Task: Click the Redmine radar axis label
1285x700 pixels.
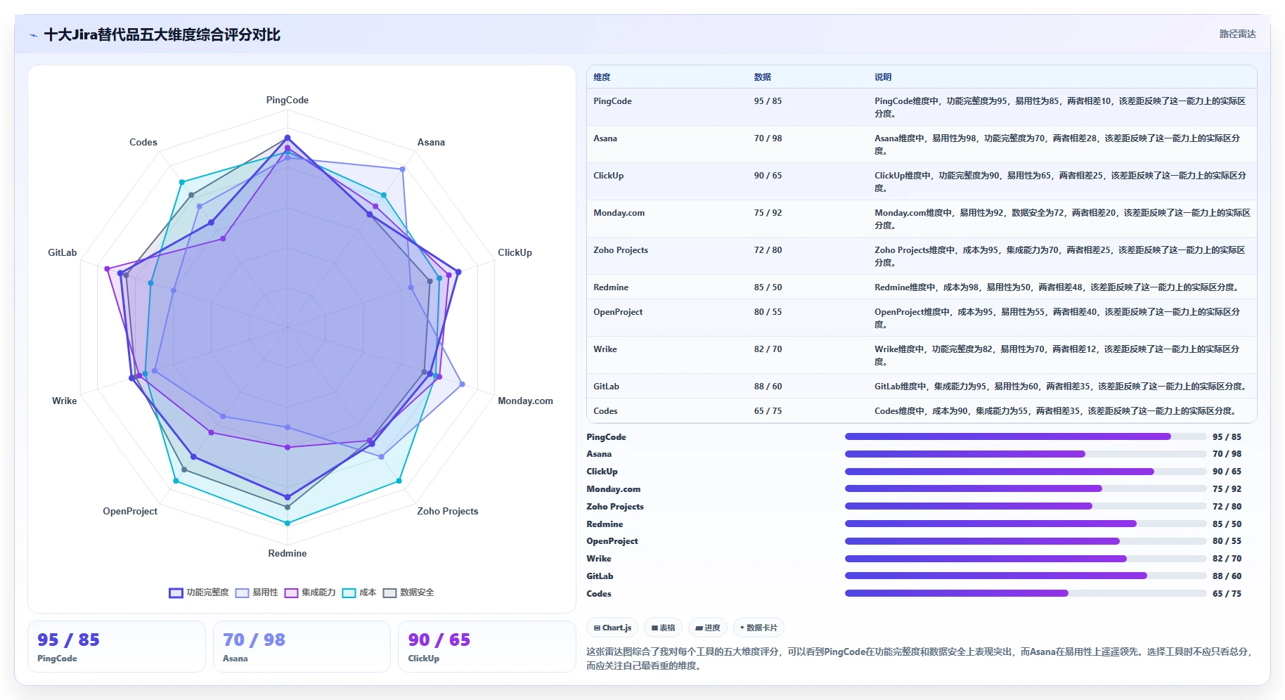Action: pos(288,554)
